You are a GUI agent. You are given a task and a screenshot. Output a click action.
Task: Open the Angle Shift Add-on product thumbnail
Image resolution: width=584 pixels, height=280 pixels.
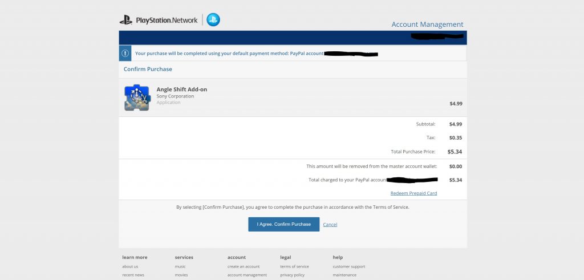137,98
